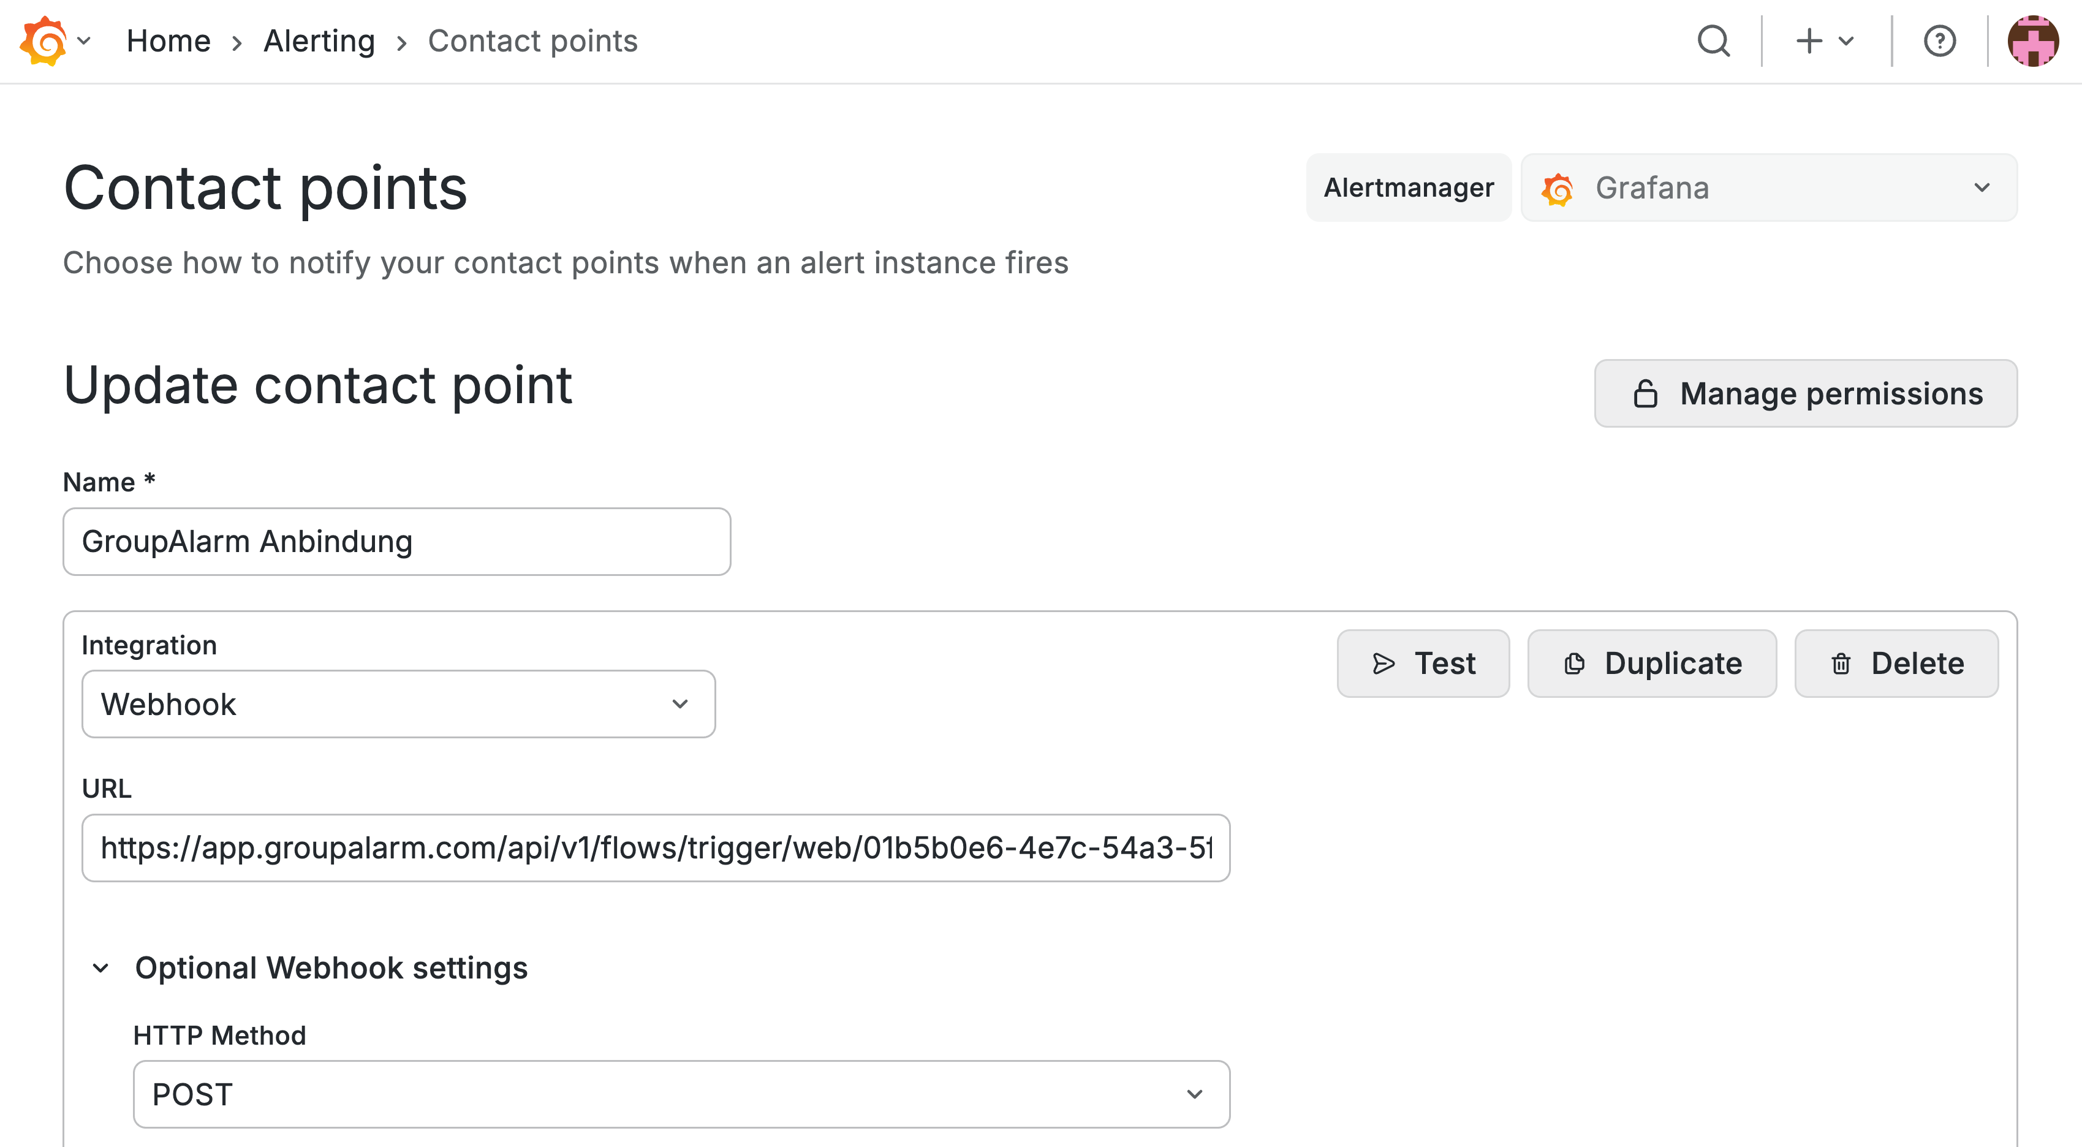Expand the chevron next to the plus

[1846, 40]
